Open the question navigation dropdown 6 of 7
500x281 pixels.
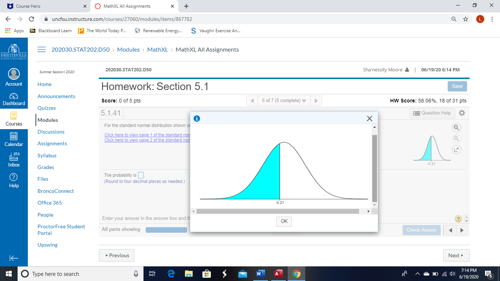(284, 100)
